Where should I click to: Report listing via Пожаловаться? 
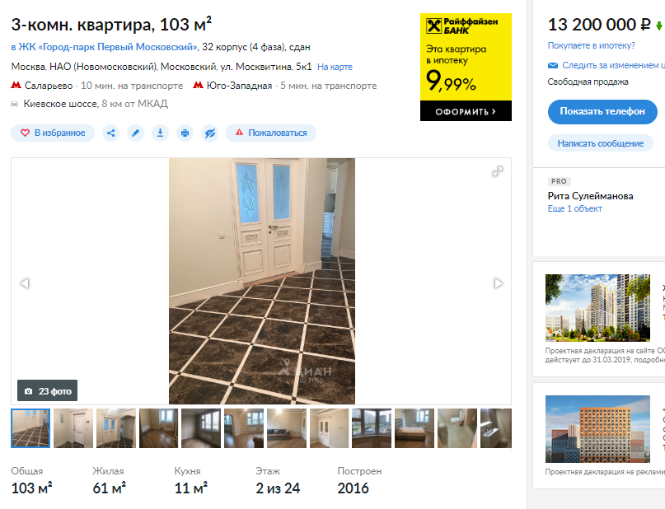pos(271,133)
